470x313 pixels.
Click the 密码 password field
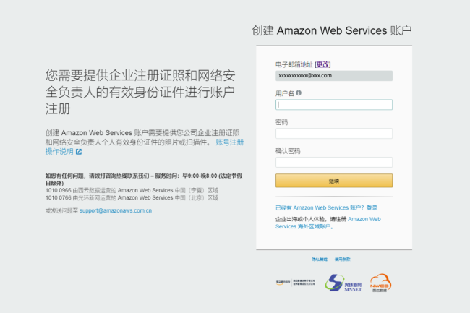pyautogui.click(x=333, y=133)
